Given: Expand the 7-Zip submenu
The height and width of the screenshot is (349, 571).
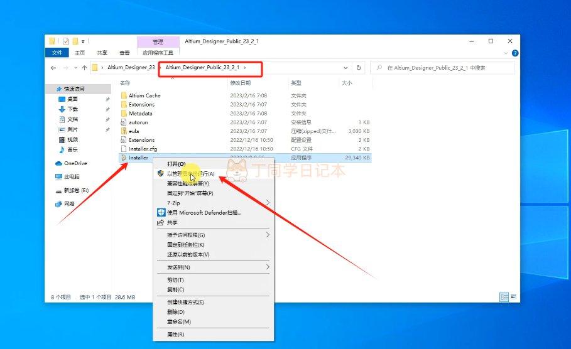Looking at the screenshot, I should click(x=214, y=203).
